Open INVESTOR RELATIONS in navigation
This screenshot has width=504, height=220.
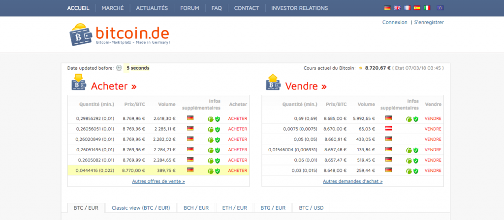point(300,8)
